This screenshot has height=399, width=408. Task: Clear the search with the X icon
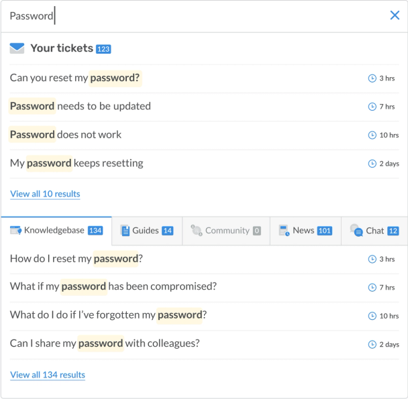(x=395, y=15)
